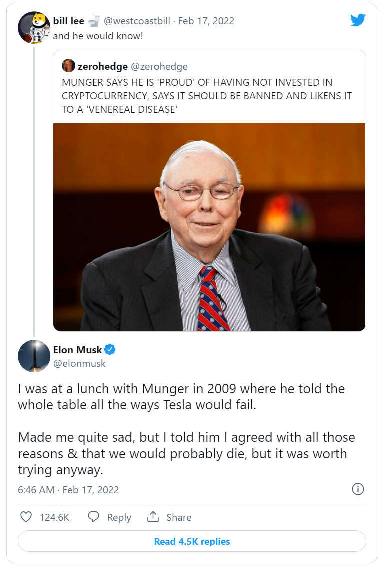Like the tweet with the heart icon

pos(26,517)
